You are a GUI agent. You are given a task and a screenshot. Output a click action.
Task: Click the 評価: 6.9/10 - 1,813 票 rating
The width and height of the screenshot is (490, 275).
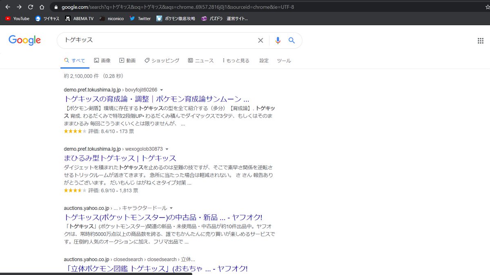(113, 190)
